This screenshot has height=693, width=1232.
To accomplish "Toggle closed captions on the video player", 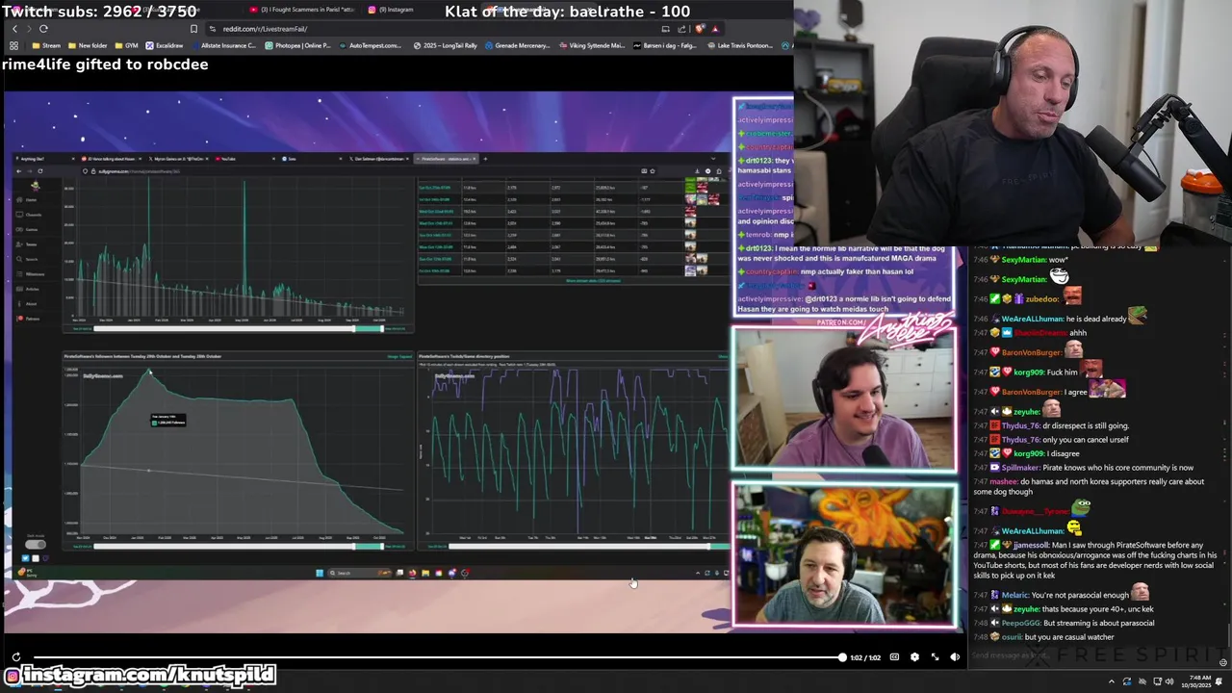I will coord(894,657).
